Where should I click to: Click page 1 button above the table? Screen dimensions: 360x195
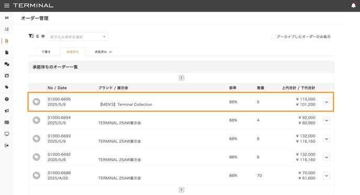[182, 78]
